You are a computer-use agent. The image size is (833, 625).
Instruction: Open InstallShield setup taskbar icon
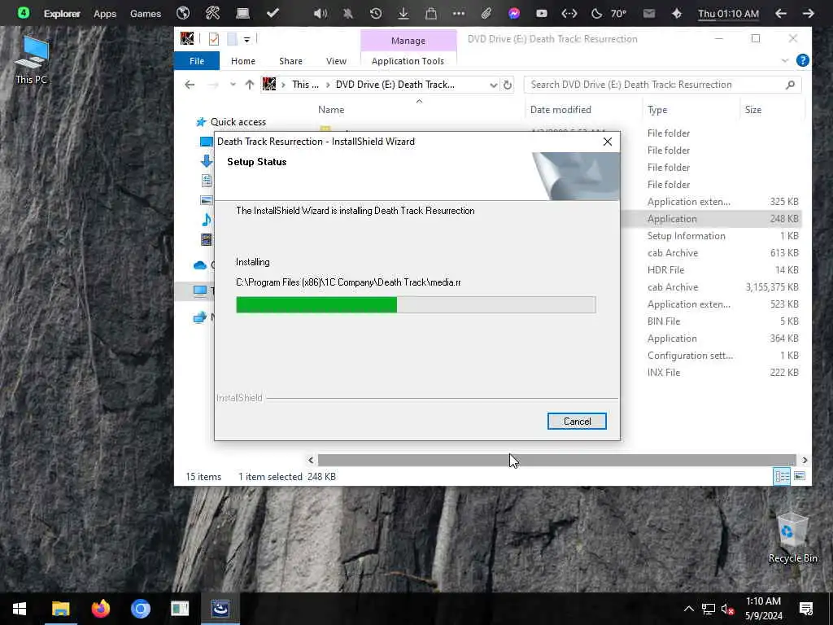[220, 609]
